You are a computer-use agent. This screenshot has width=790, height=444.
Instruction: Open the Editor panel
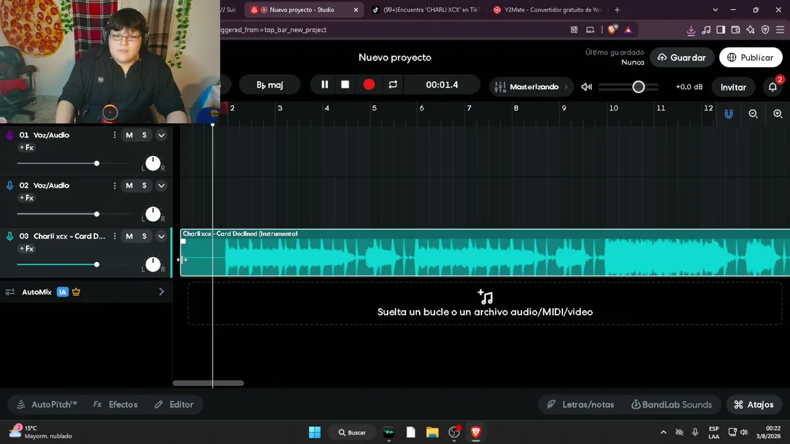[x=173, y=405]
